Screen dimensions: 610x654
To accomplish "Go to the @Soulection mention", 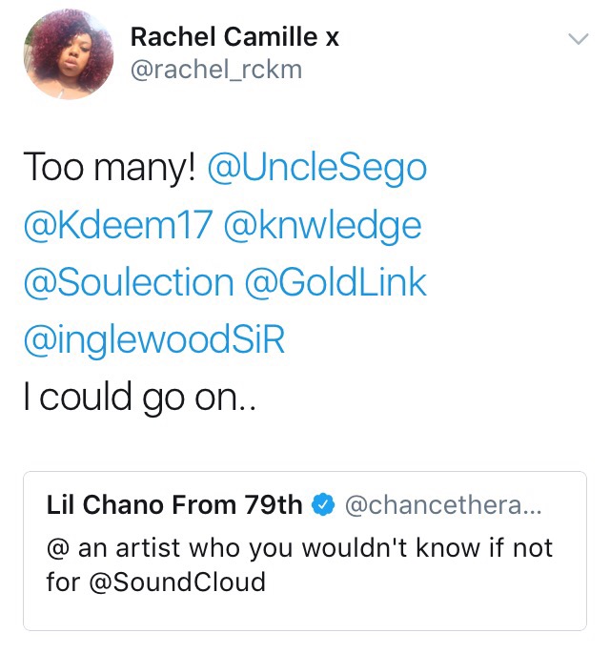I will click(x=129, y=283).
